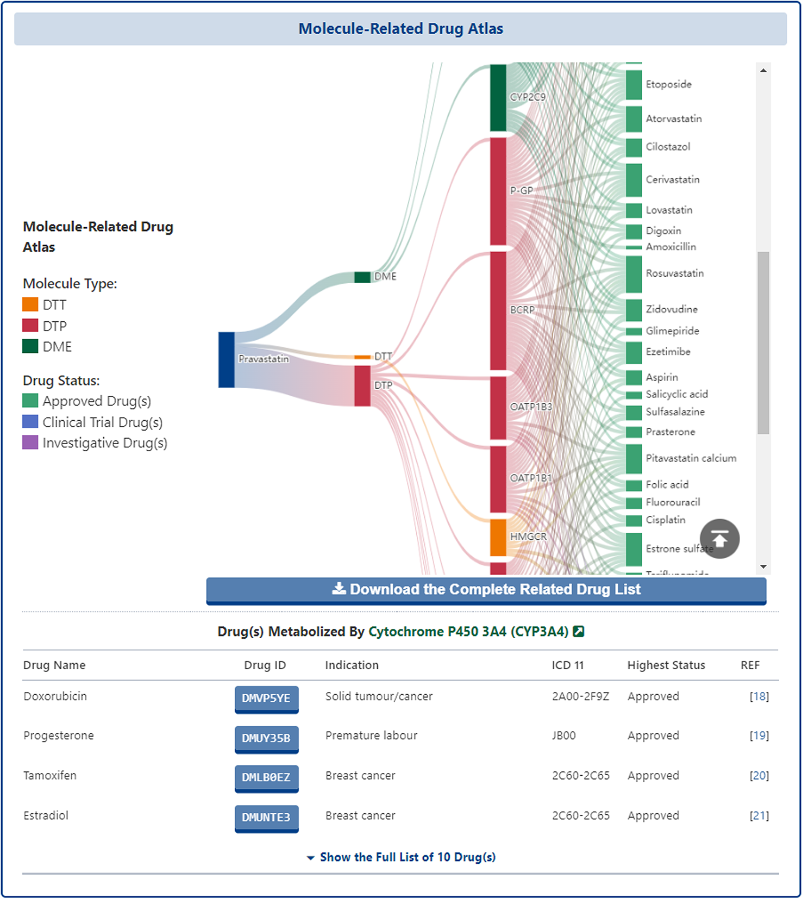Select the orange HMGCR node
This screenshot has width=802, height=910.
coord(498,537)
